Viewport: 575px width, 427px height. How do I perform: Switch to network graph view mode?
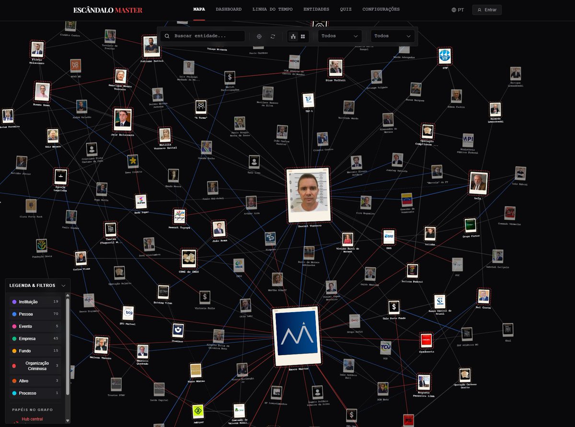click(293, 36)
